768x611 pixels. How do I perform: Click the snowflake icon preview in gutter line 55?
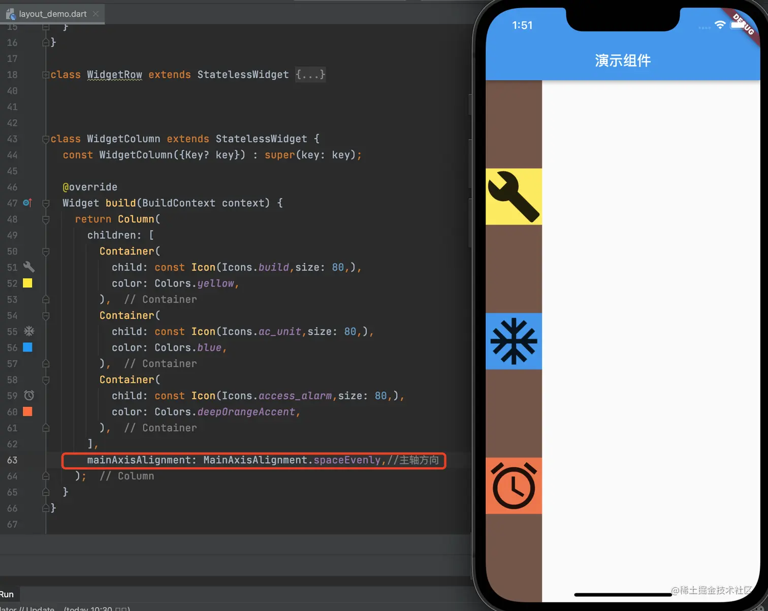pyautogui.click(x=29, y=331)
